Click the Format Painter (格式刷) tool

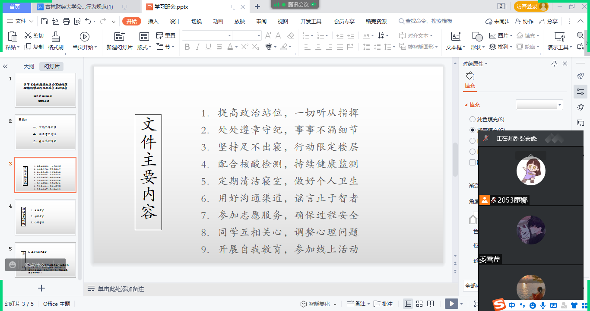(56, 41)
